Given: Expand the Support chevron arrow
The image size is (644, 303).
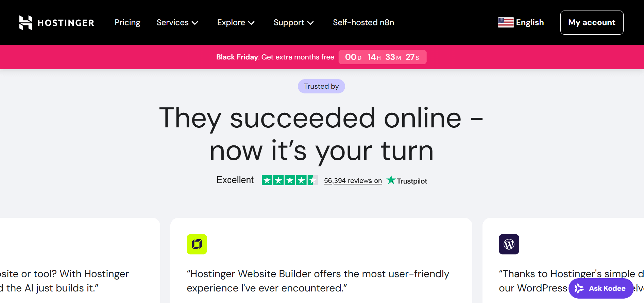Looking at the screenshot, I should pos(310,23).
